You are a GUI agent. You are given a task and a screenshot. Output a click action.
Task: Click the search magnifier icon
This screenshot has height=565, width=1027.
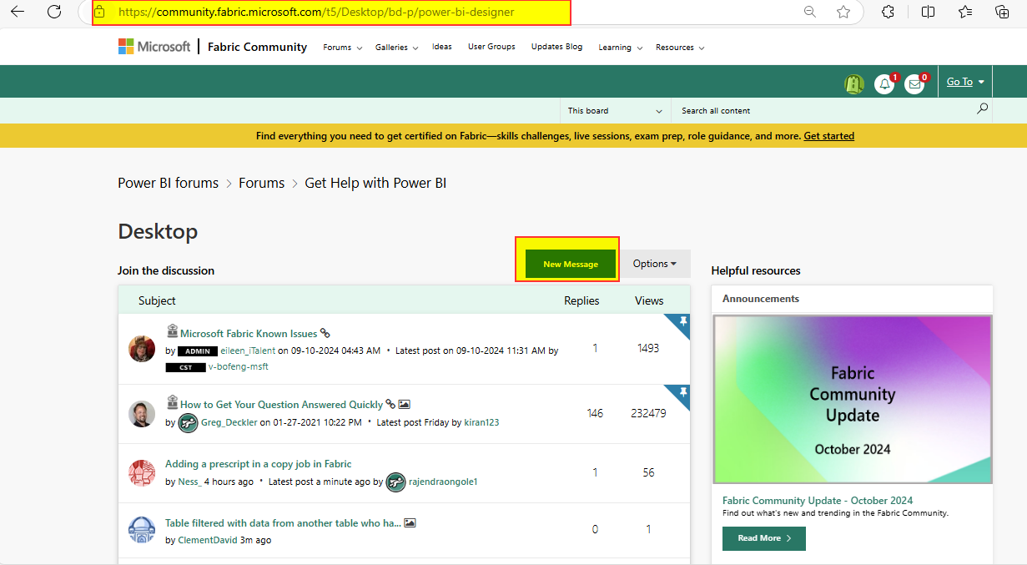coord(982,109)
